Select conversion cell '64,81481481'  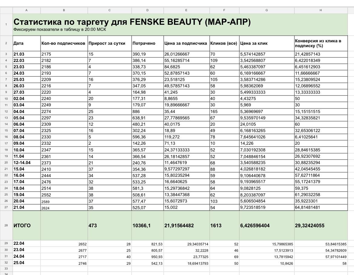[x=321, y=207]
